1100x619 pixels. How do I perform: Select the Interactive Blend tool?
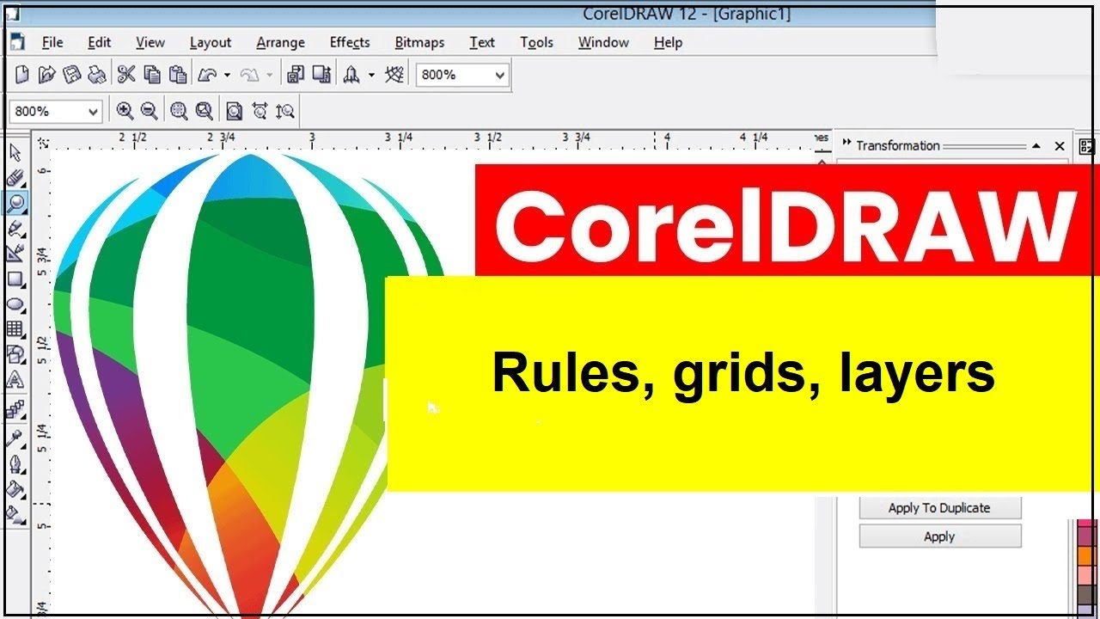15,409
